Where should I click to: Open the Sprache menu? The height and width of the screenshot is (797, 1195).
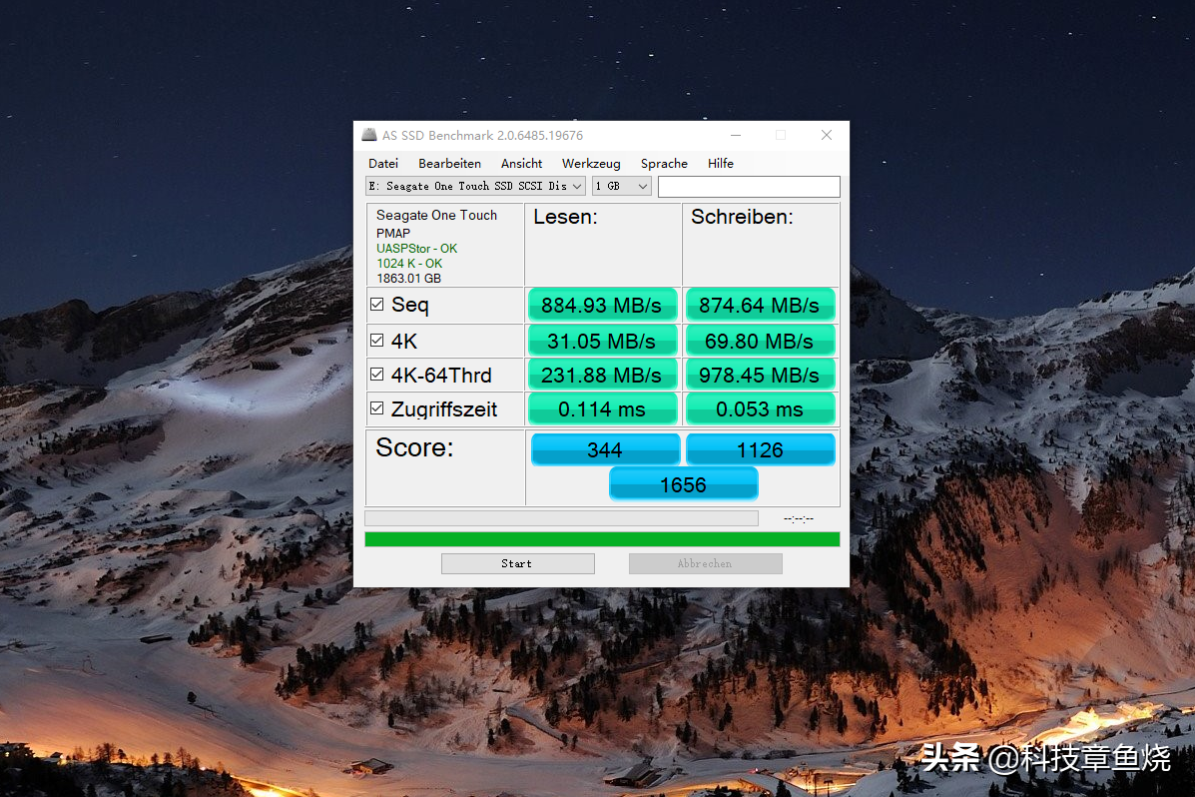[664, 163]
